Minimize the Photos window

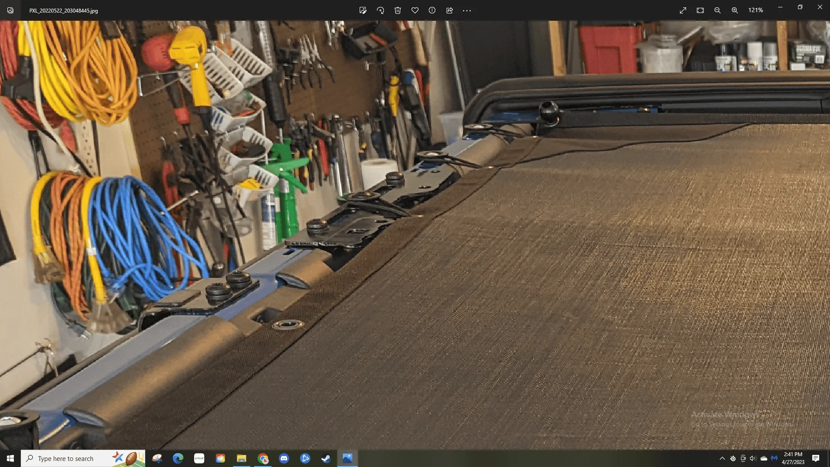[x=780, y=7]
